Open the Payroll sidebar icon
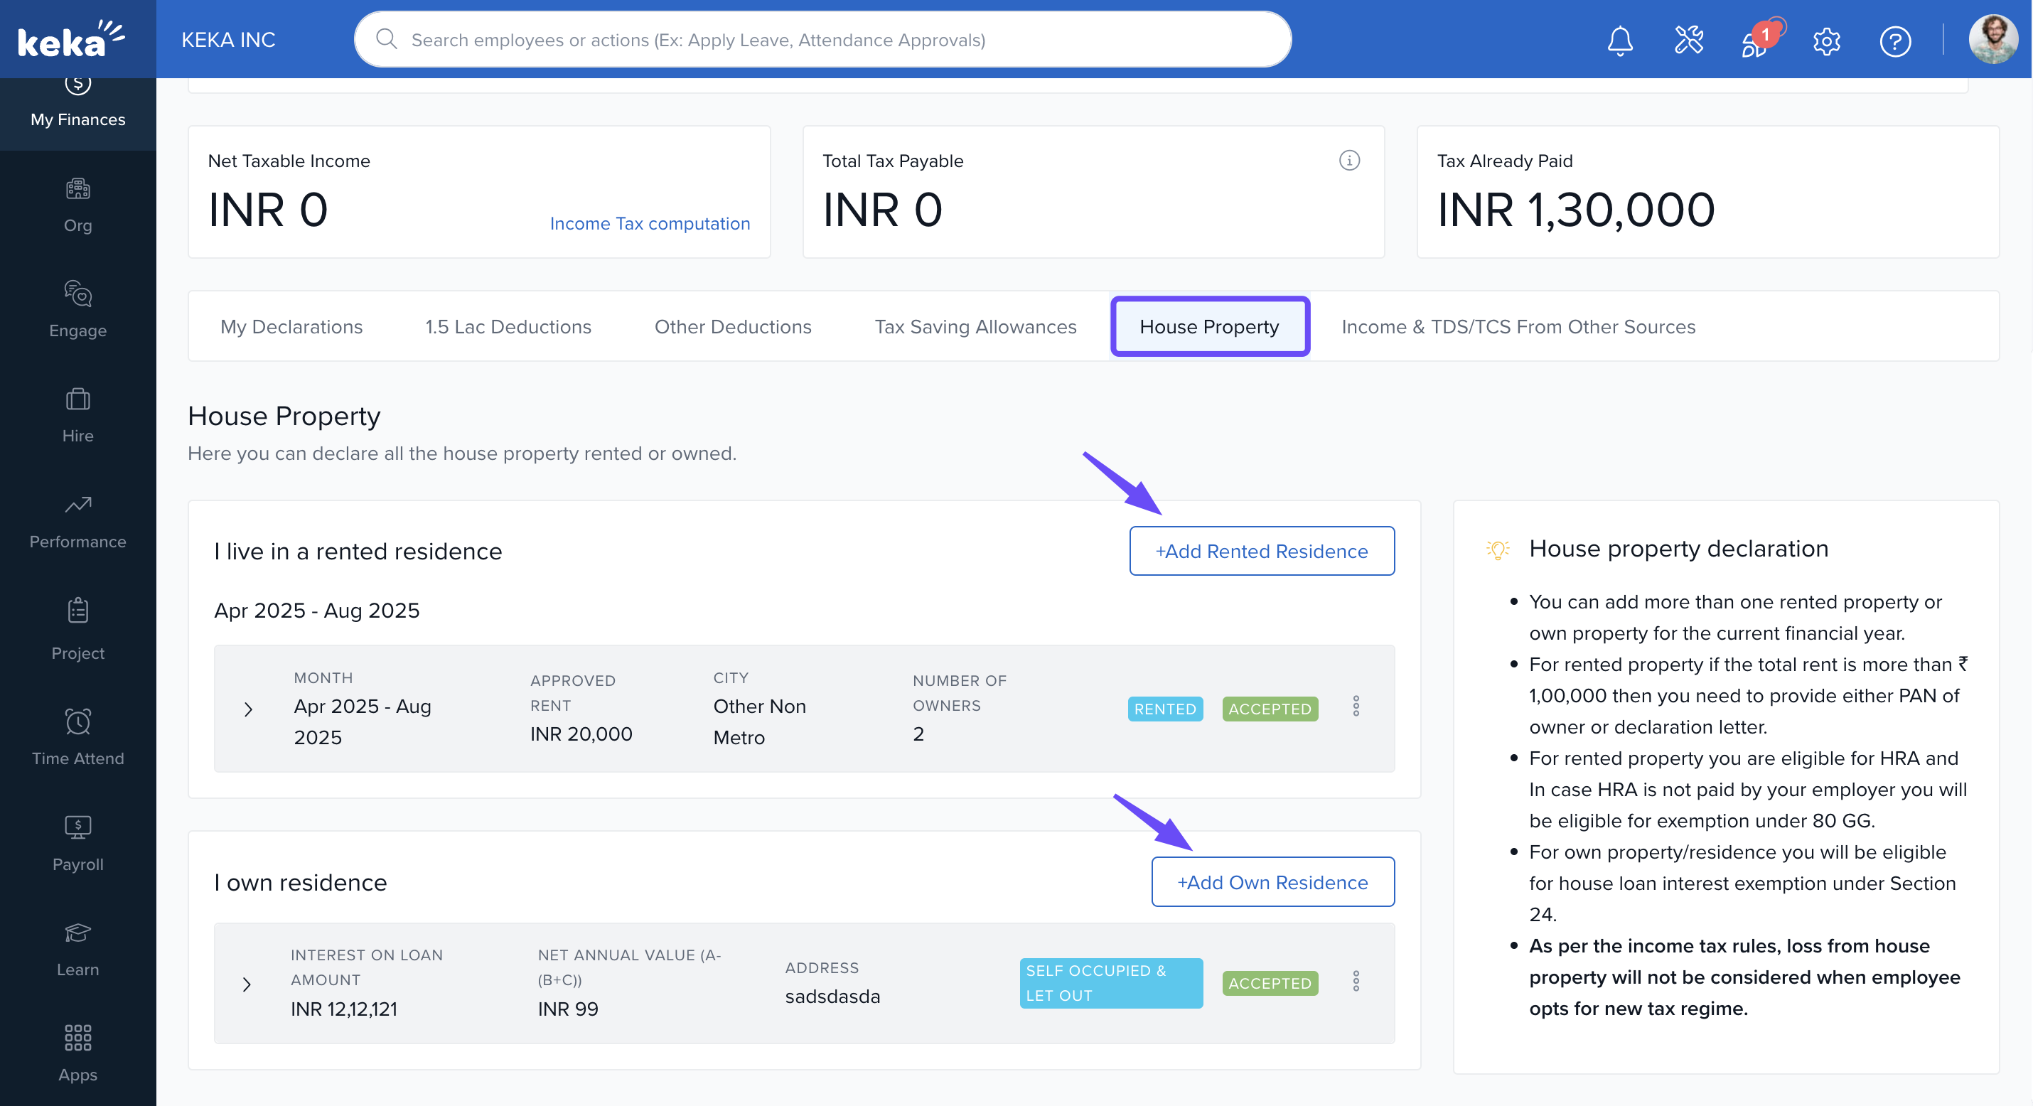Screen dimensions: 2033x1106 pyautogui.click(x=77, y=842)
